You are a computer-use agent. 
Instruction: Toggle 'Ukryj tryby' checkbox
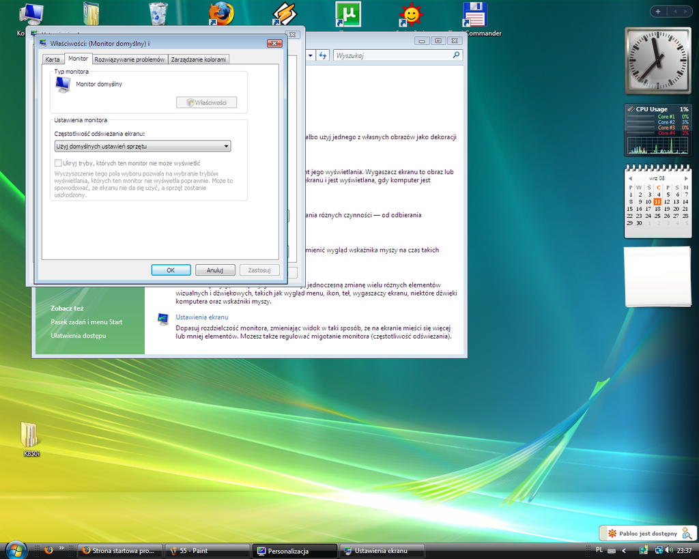[x=58, y=163]
